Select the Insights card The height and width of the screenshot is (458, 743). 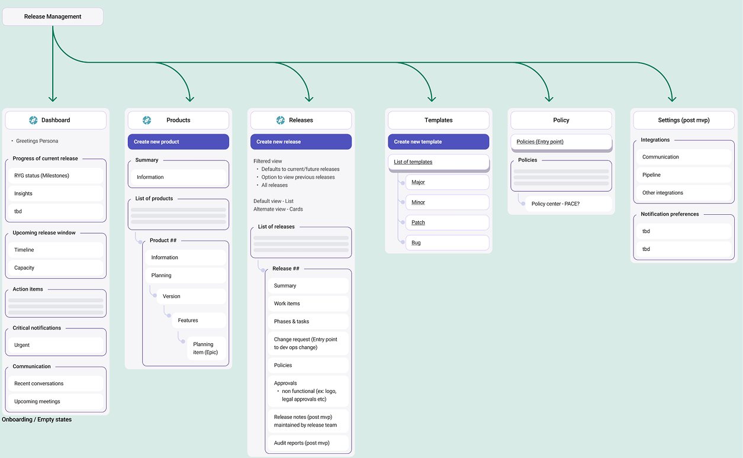56,193
